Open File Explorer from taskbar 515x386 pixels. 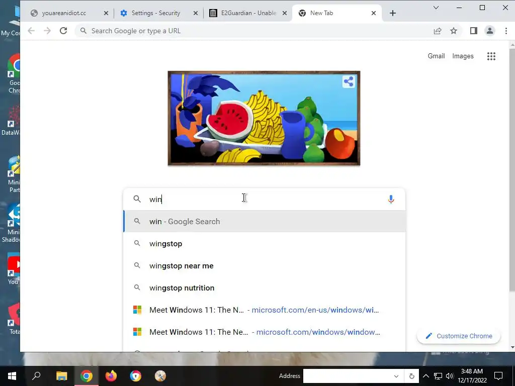[x=61, y=376]
